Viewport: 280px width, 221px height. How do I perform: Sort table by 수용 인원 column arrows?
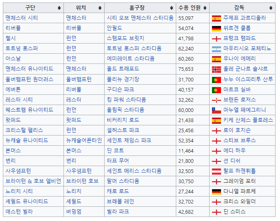[x=205, y=8]
